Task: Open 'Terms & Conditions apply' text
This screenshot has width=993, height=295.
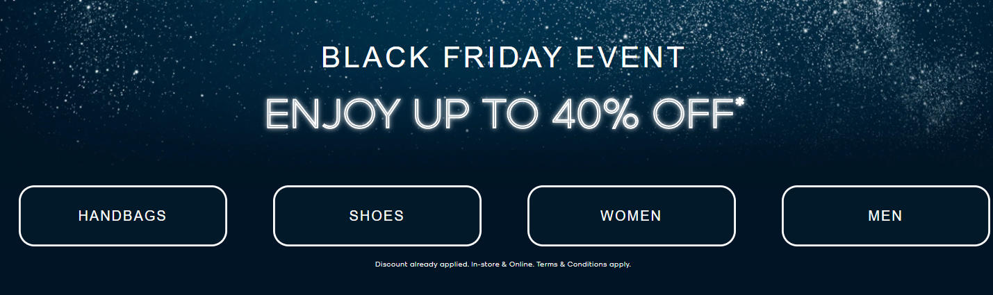Action: pyautogui.click(x=584, y=264)
